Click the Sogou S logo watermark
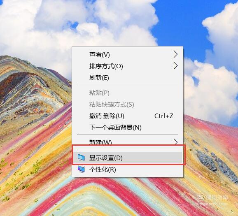The height and width of the screenshot is (216, 238). (201, 197)
